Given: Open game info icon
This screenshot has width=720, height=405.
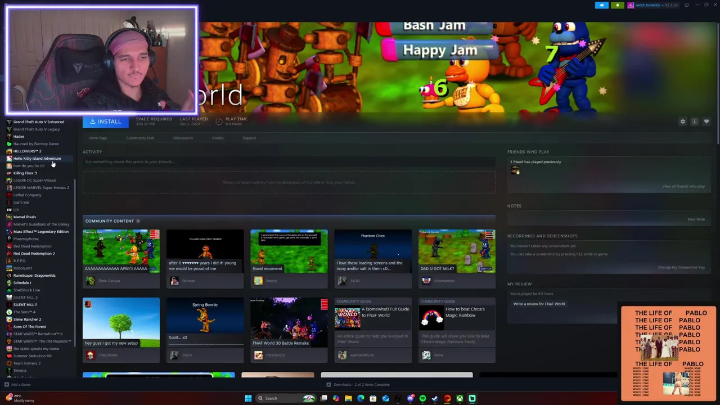Looking at the screenshot, I should point(695,121).
